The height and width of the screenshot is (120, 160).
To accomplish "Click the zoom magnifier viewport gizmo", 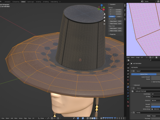I will click(x=104, y=14).
